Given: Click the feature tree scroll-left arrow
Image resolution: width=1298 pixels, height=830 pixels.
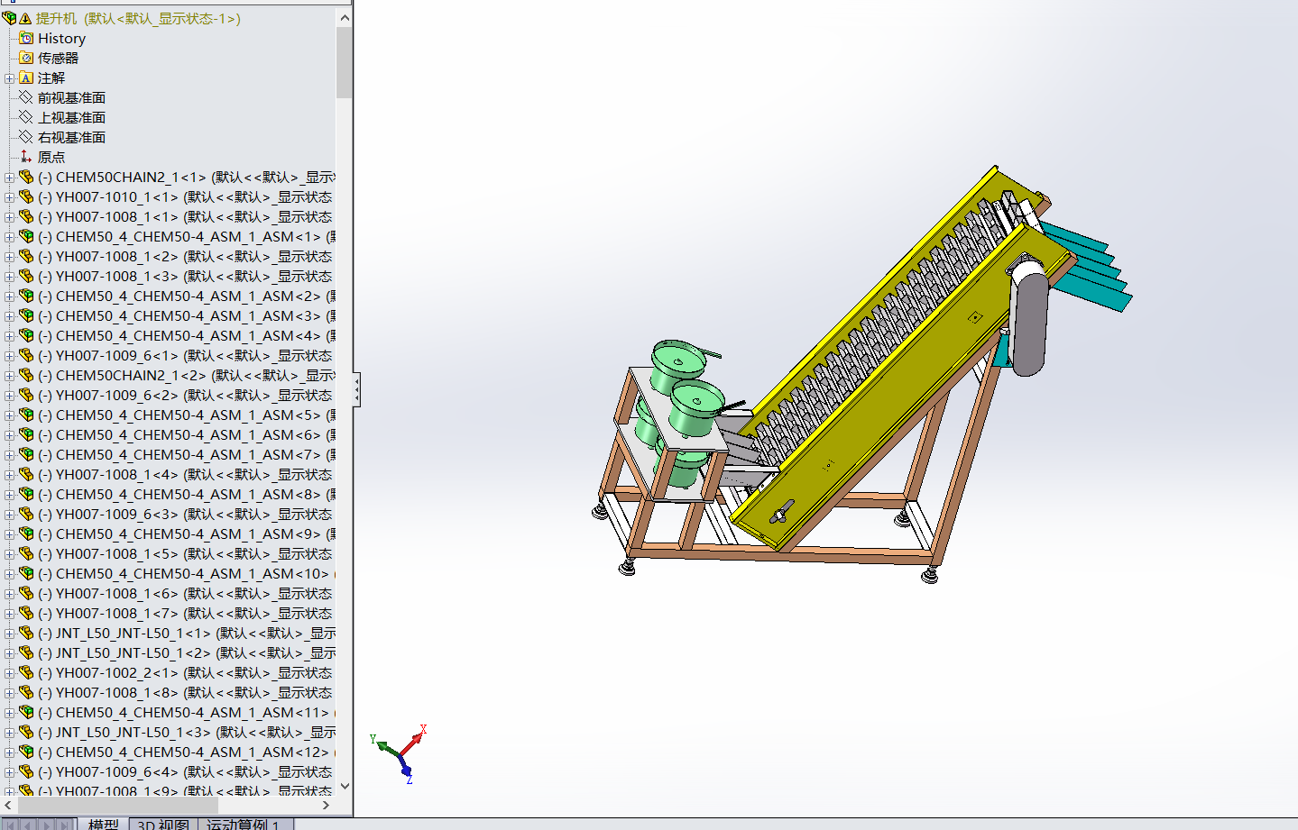Looking at the screenshot, I should pos(8,805).
